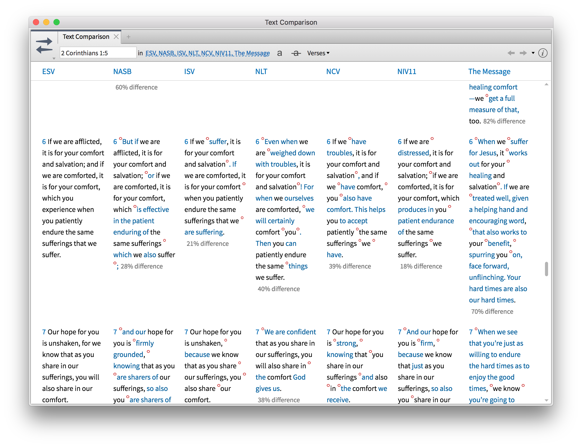Screen dimensions: 582x447
Task: Toggle the strikethrough 'a' differences icon
Action: tap(296, 53)
